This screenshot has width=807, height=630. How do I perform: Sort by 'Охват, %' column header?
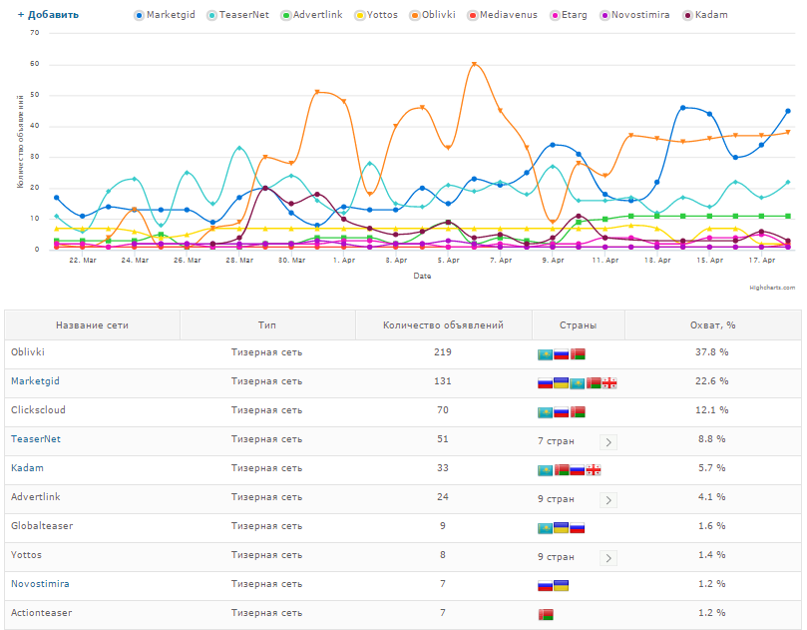(713, 325)
